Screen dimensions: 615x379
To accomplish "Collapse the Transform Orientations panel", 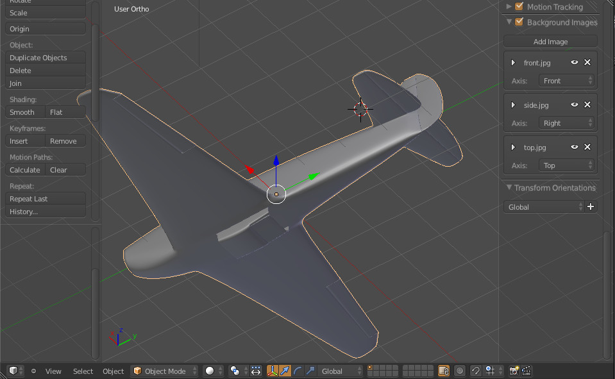I will pyautogui.click(x=509, y=187).
